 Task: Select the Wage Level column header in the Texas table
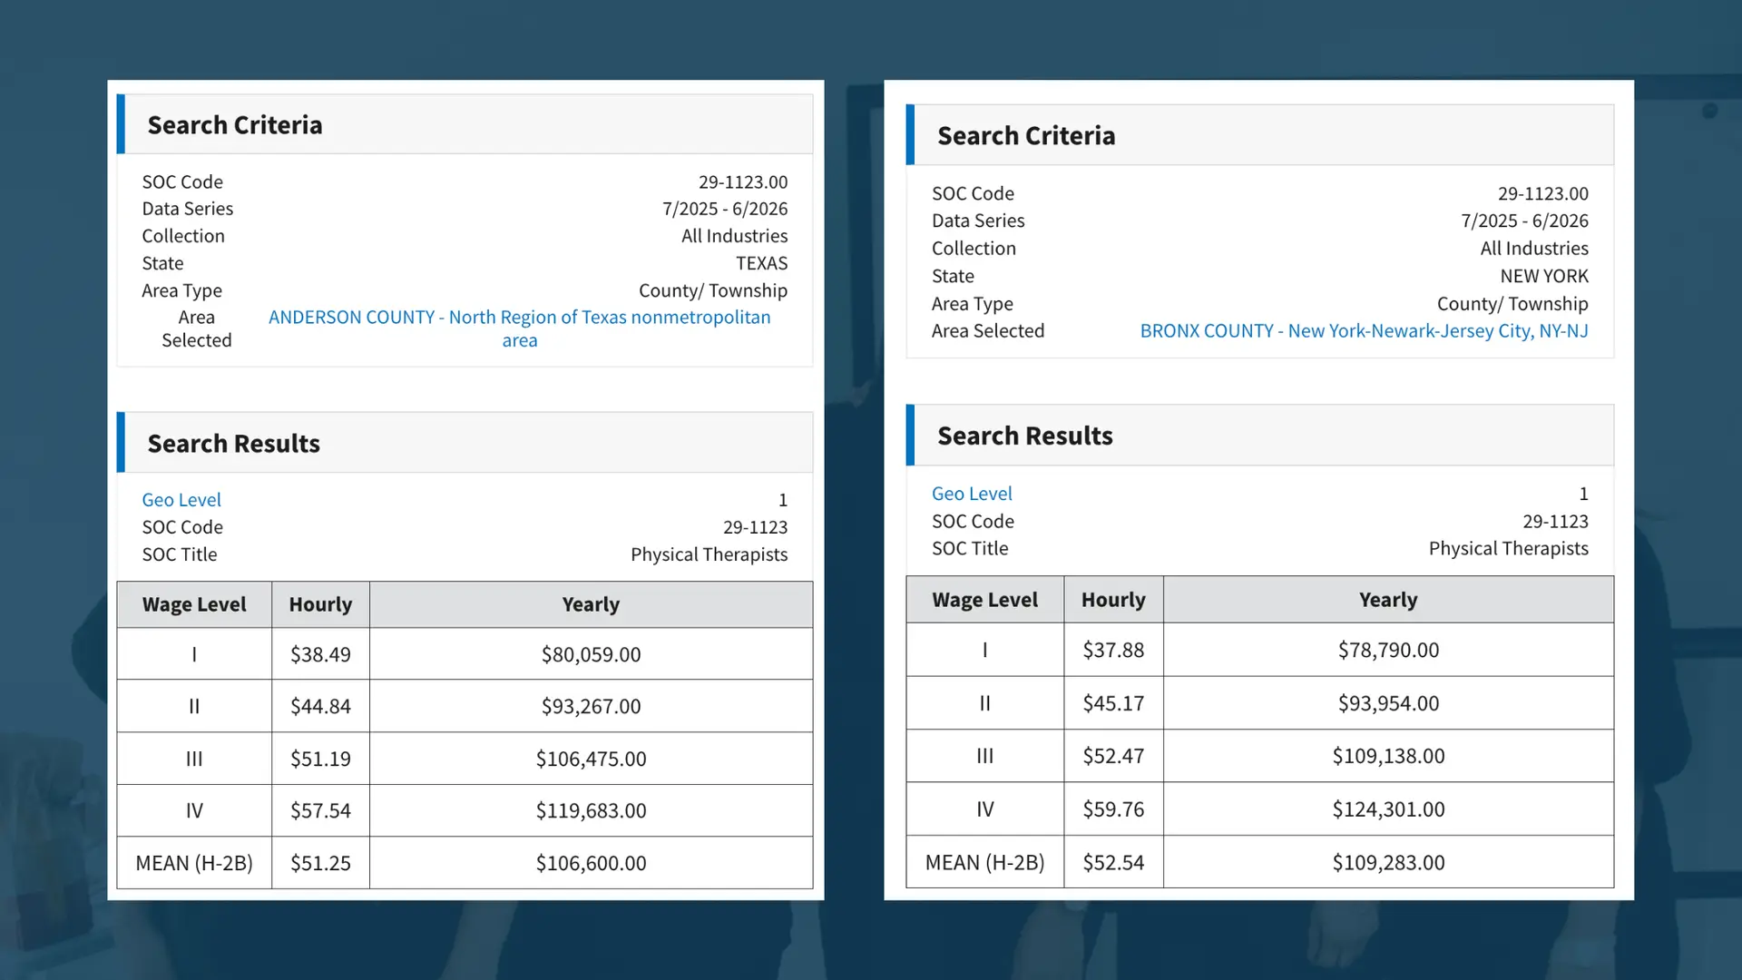(x=193, y=604)
